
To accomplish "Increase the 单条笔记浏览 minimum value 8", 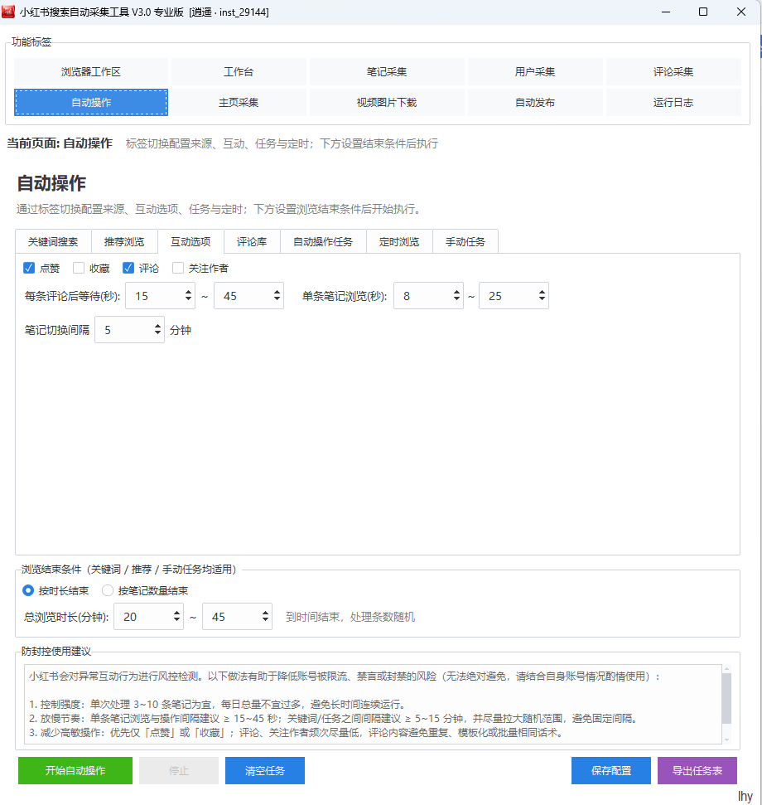I will point(456,292).
